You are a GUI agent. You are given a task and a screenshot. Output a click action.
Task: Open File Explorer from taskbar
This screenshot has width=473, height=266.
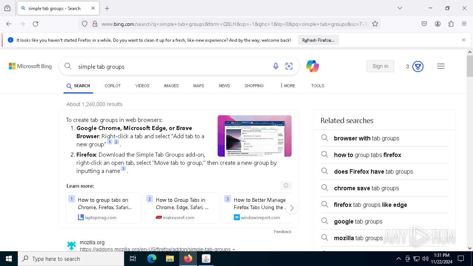[170, 259]
